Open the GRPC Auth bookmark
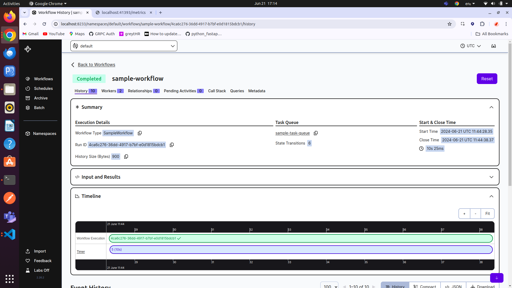The width and height of the screenshot is (512, 288). [x=102, y=34]
